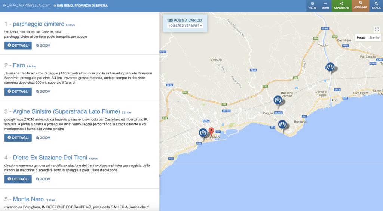Open the Argine Sinistro listing title
The image size is (383, 211).
click(x=66, y=111)
